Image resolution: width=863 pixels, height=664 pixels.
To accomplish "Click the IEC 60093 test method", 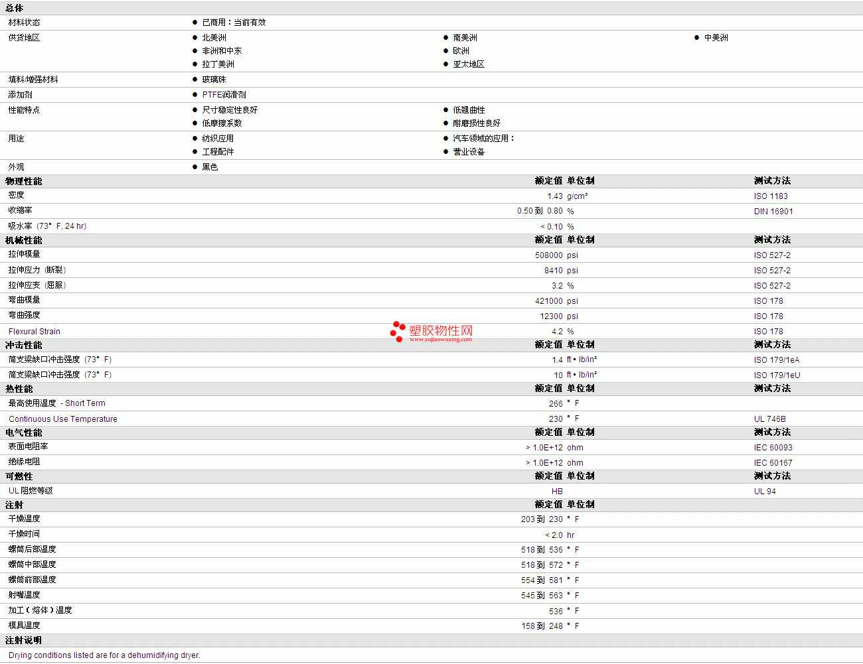I will 773,448.
